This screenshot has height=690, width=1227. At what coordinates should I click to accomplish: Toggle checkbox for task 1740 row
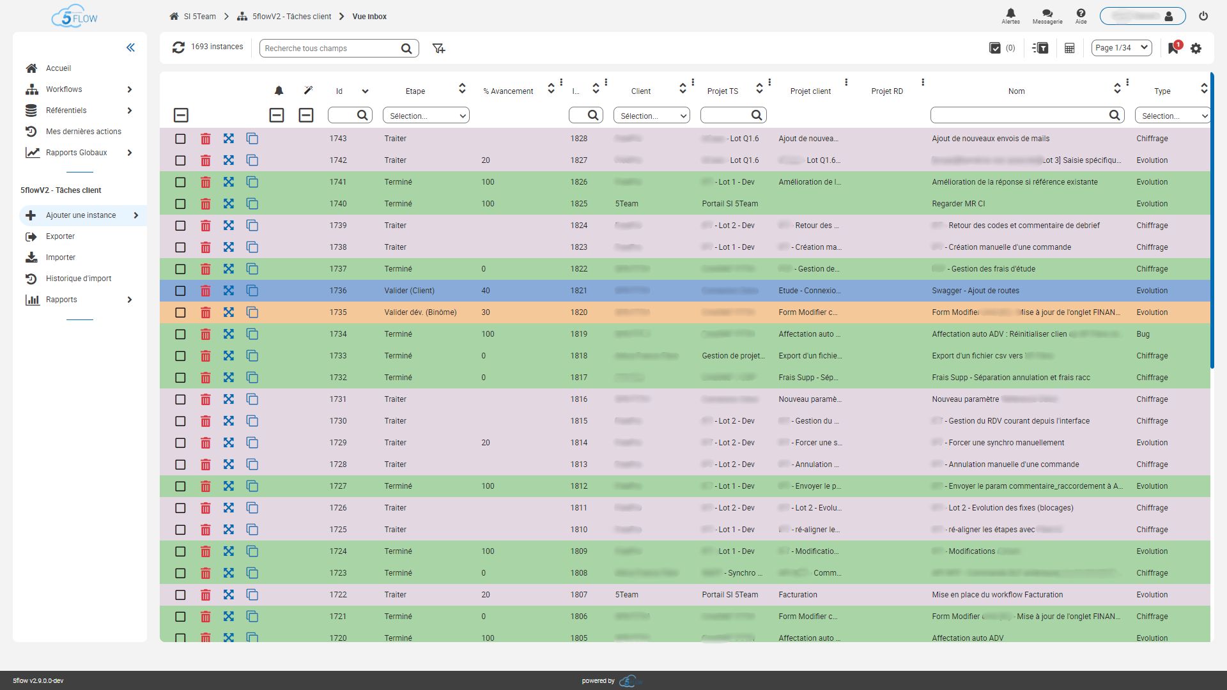click(180, 204)
